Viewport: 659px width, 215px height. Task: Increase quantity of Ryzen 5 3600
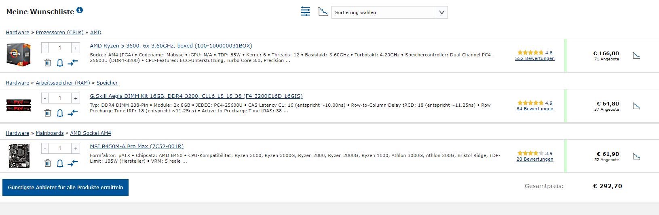pyautogui.click(x=76, y=48)
